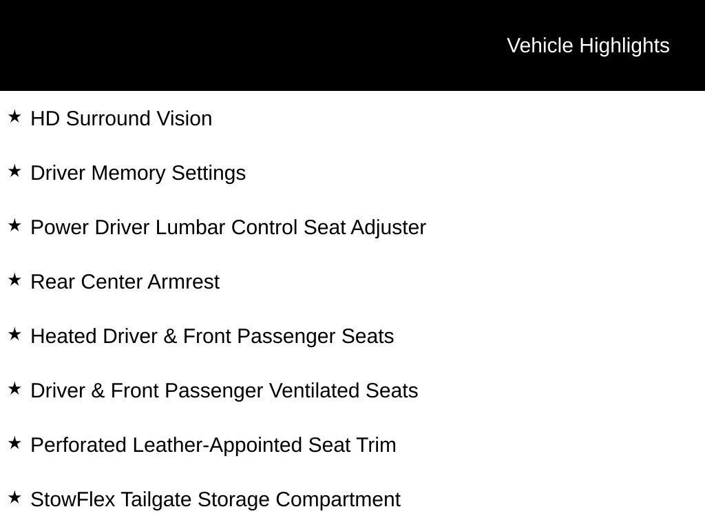705x529 pixels.
Task: Select Perforated Leather-Appointed Seat Trim text
Action: (213, 446)
